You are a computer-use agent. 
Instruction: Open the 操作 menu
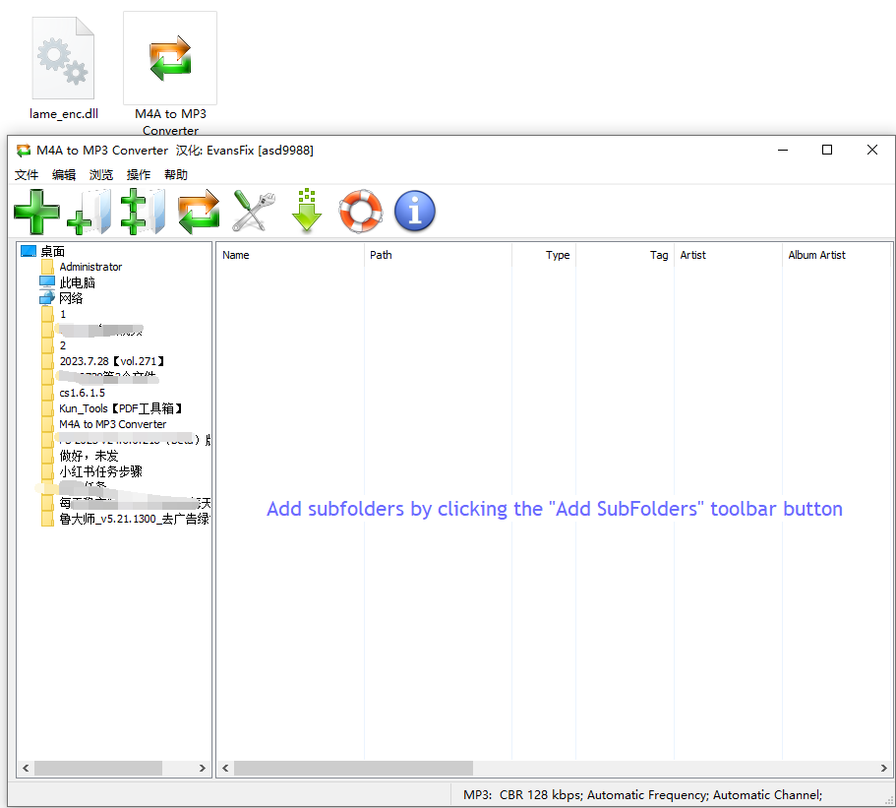coord(139,175)
